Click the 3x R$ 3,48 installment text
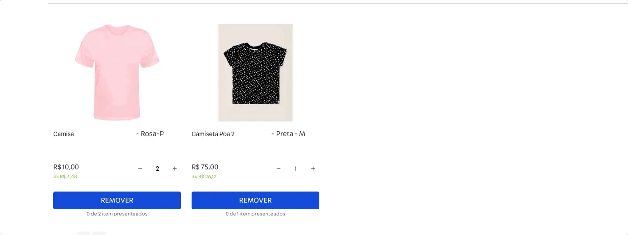The width and height of the screenshot is (628, 235). point(65,176)
